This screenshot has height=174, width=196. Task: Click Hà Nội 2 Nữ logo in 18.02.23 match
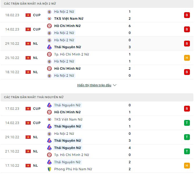(x=49, y=12)
